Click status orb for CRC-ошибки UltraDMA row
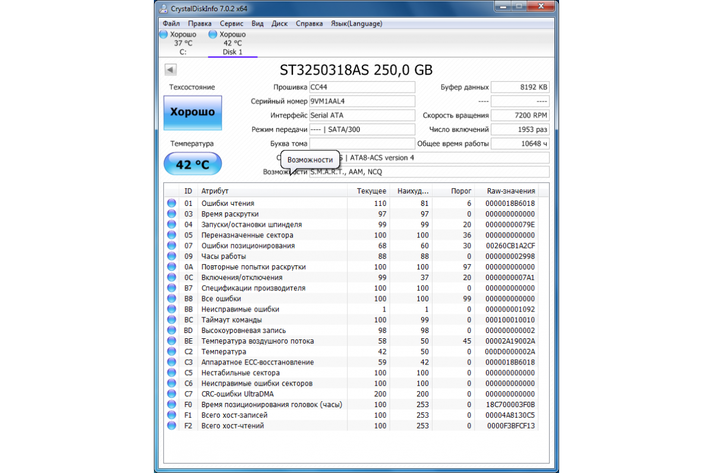 172,394
